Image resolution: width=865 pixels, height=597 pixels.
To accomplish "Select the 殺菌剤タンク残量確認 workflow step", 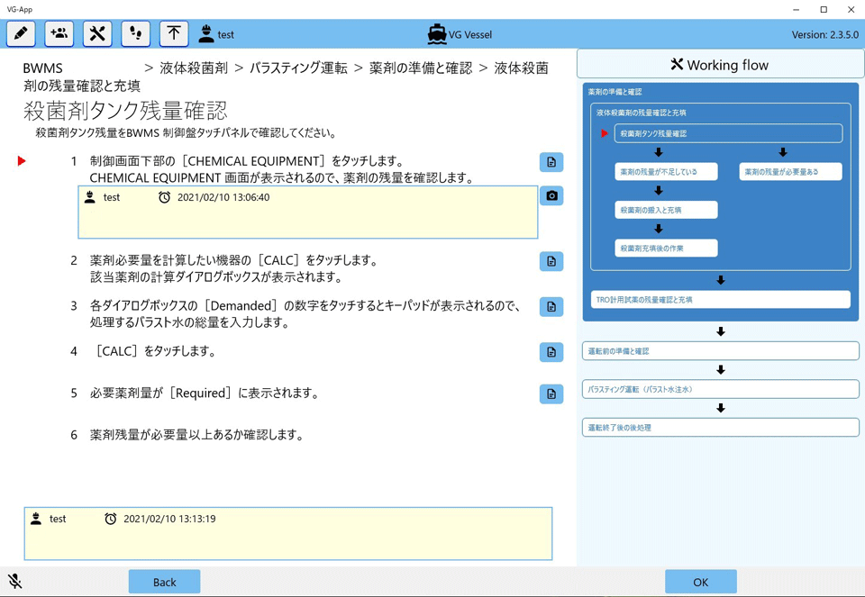I will 728,132.
